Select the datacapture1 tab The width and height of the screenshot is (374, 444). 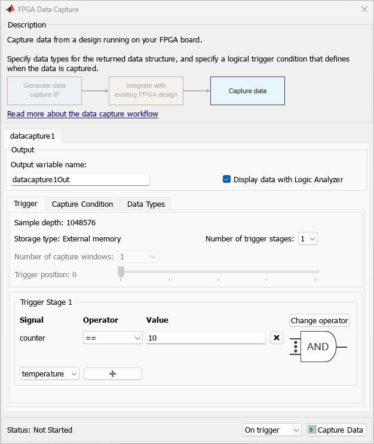(32, 136)
